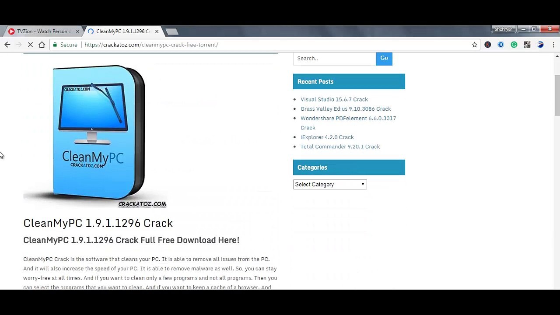Go back to the previous page
Screen dimensions: 560x315
coord(7,45)
